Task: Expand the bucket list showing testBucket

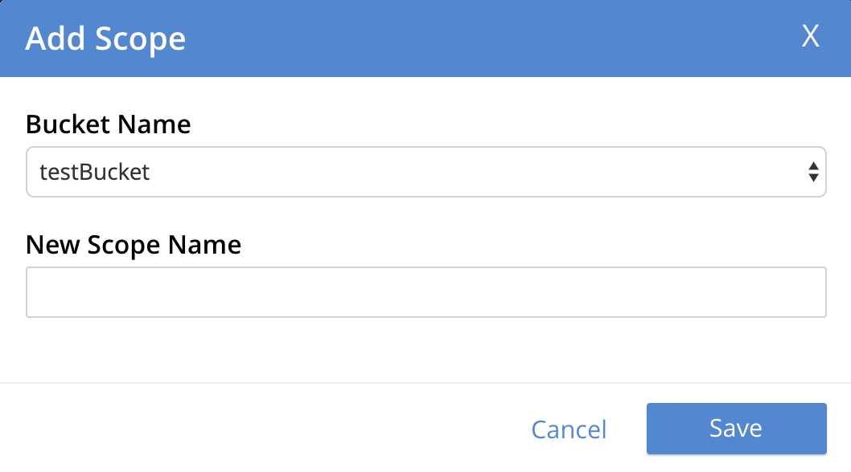Action: [x=425, y=172]
